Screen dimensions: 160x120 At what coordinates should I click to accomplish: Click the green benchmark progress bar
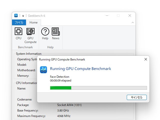pos(98,88)
